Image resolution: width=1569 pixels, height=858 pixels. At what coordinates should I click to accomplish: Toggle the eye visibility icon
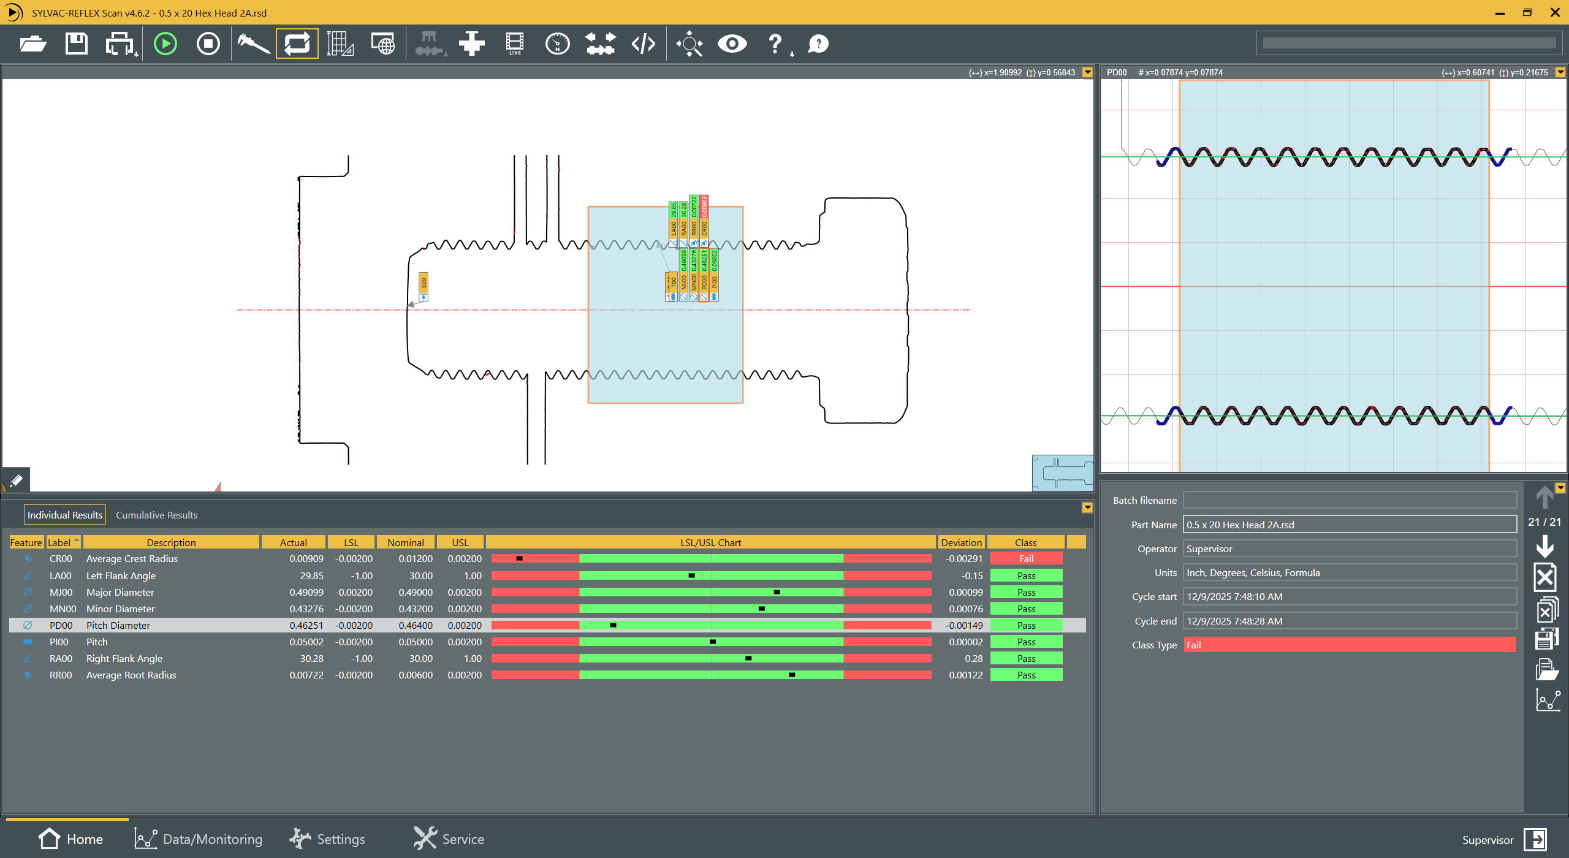click(732, 44)
